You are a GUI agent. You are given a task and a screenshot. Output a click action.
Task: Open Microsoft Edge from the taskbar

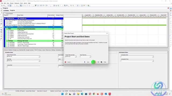(82, 94)
